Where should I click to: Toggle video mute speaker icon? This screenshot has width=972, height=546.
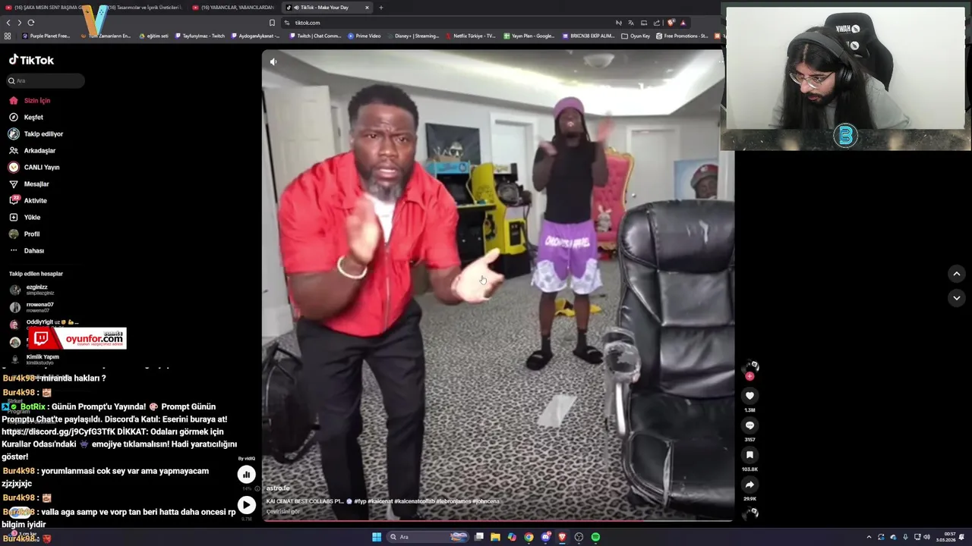[273, 62]
